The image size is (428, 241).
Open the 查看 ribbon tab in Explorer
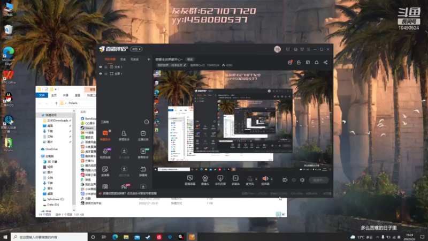(x=78, y=95)
